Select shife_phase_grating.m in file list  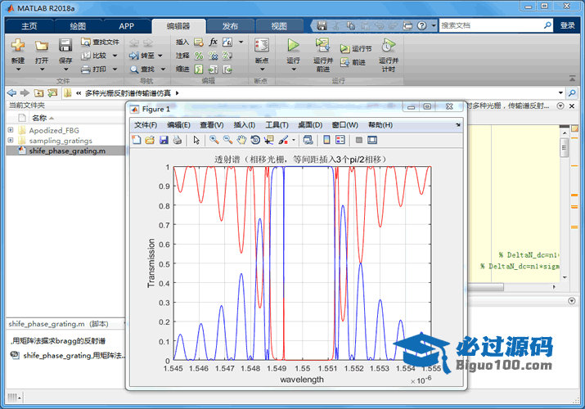[x=65, y=151]
